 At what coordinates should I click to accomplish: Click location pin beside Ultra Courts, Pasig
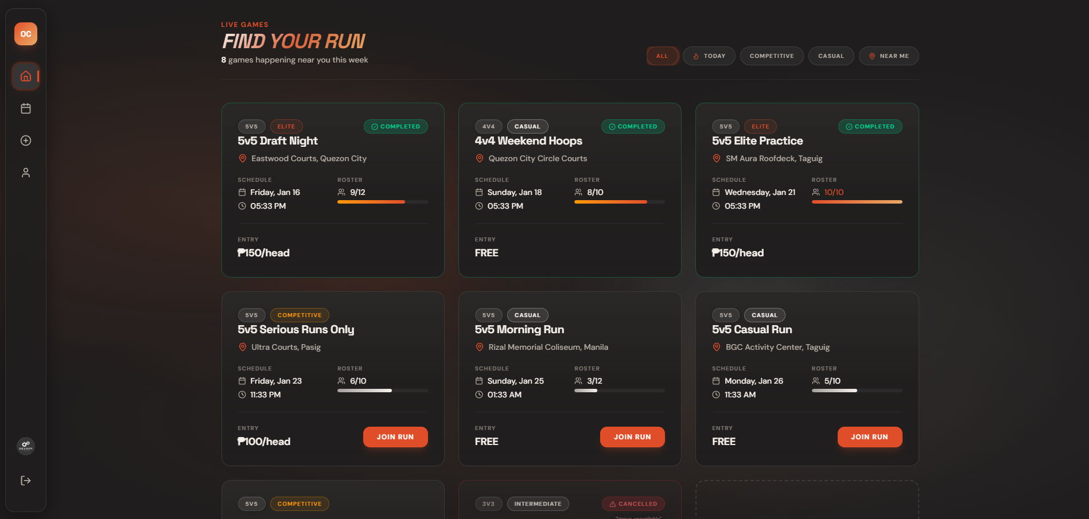pos(243,347)
